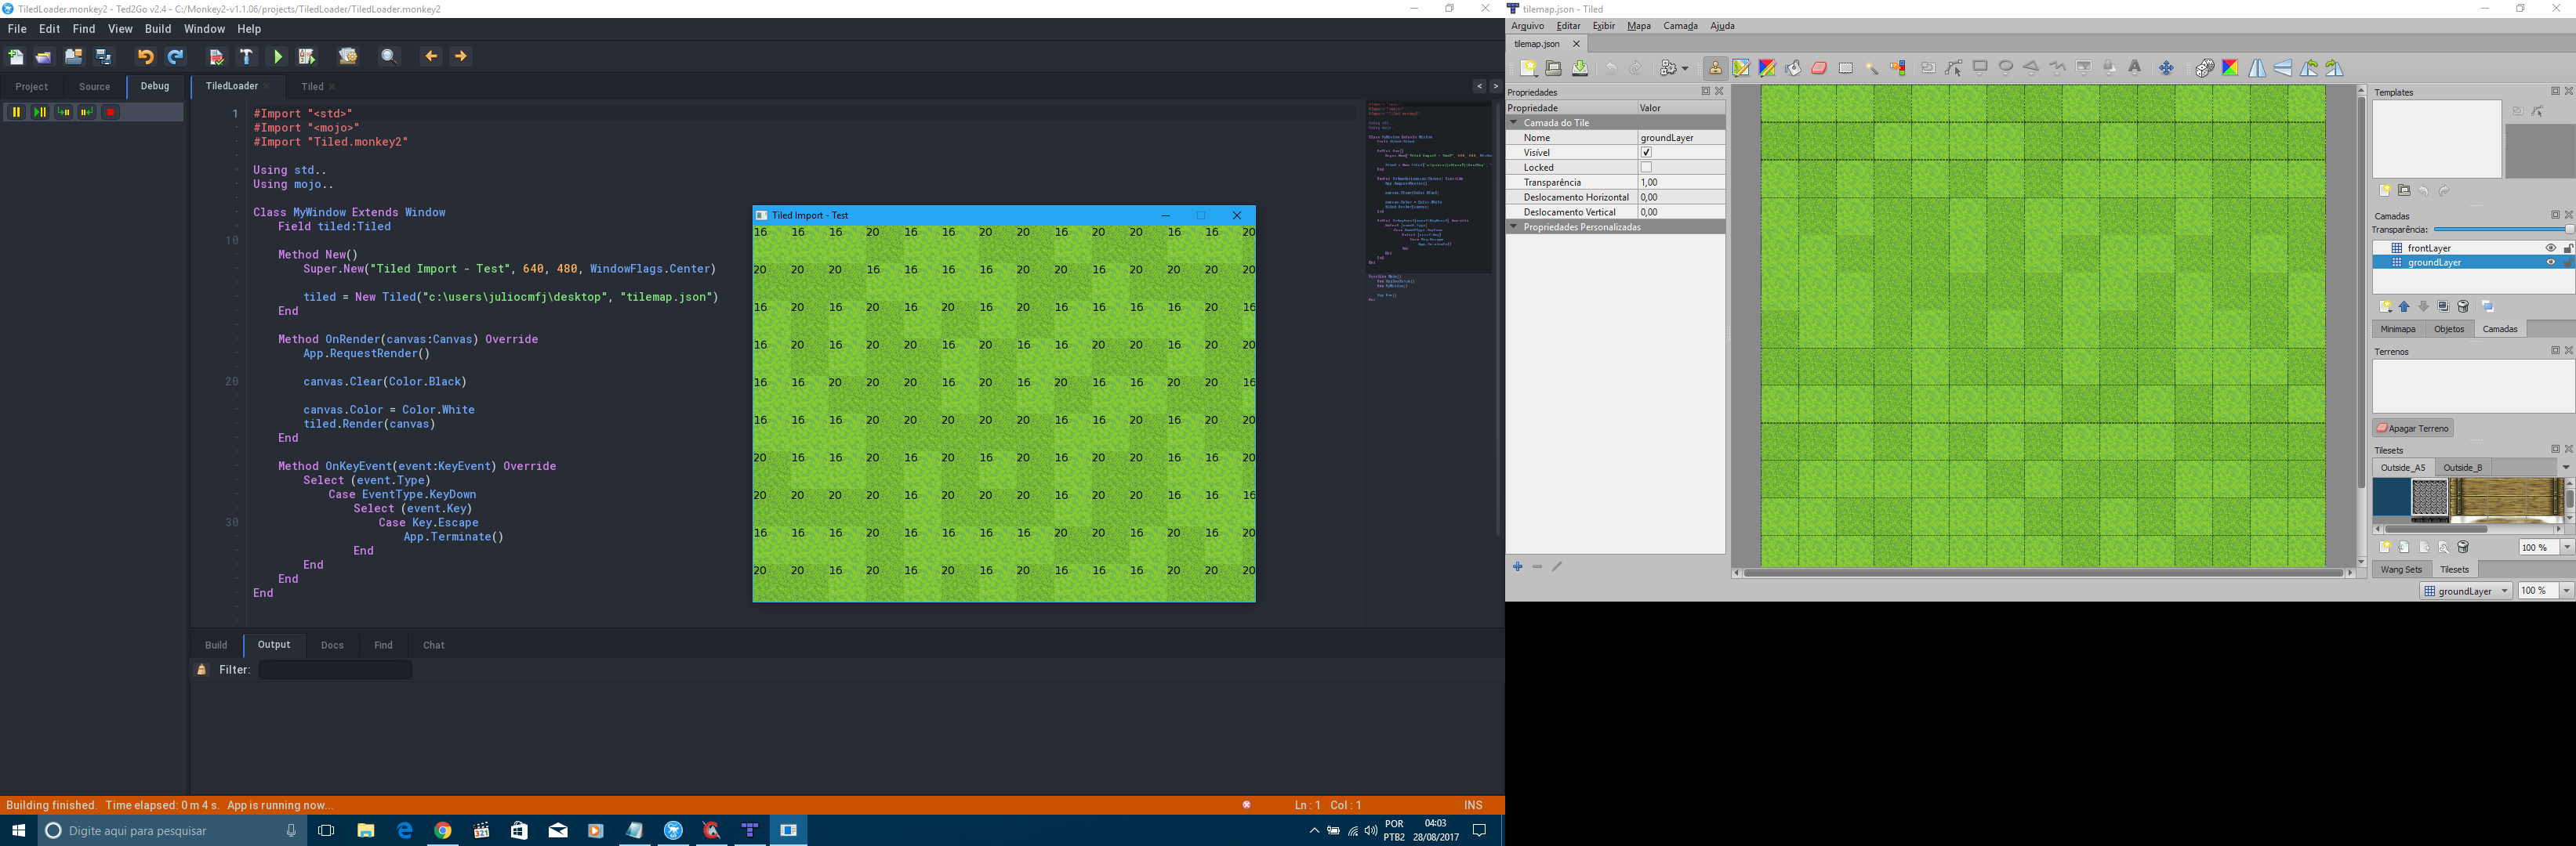The height and width of the screenshot is (846, 2576).
Task: Select the Stamp Brush tool in Tiled
Action: [x=1715, y=68]
